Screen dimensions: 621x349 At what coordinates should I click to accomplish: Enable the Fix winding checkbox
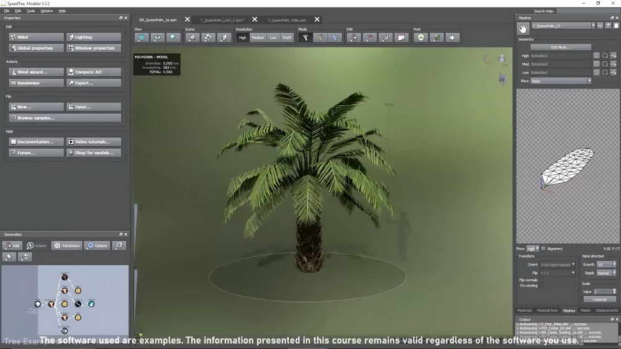[541, 286]
